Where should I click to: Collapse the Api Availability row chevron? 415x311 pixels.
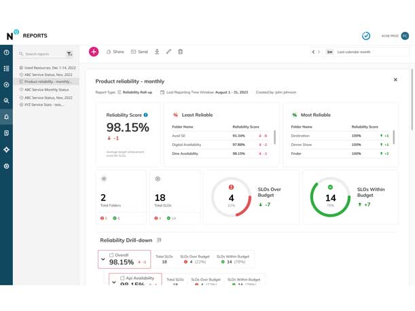[x=114, y=282]
